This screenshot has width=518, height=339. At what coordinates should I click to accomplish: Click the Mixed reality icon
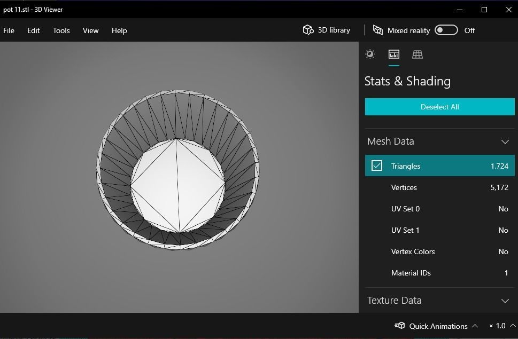click(378, 30)
